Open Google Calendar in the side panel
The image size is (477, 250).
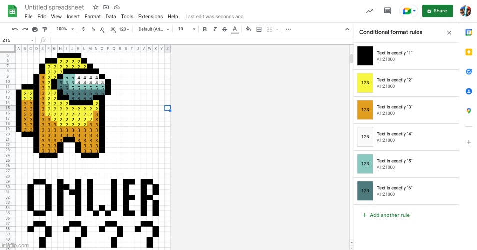469,32
